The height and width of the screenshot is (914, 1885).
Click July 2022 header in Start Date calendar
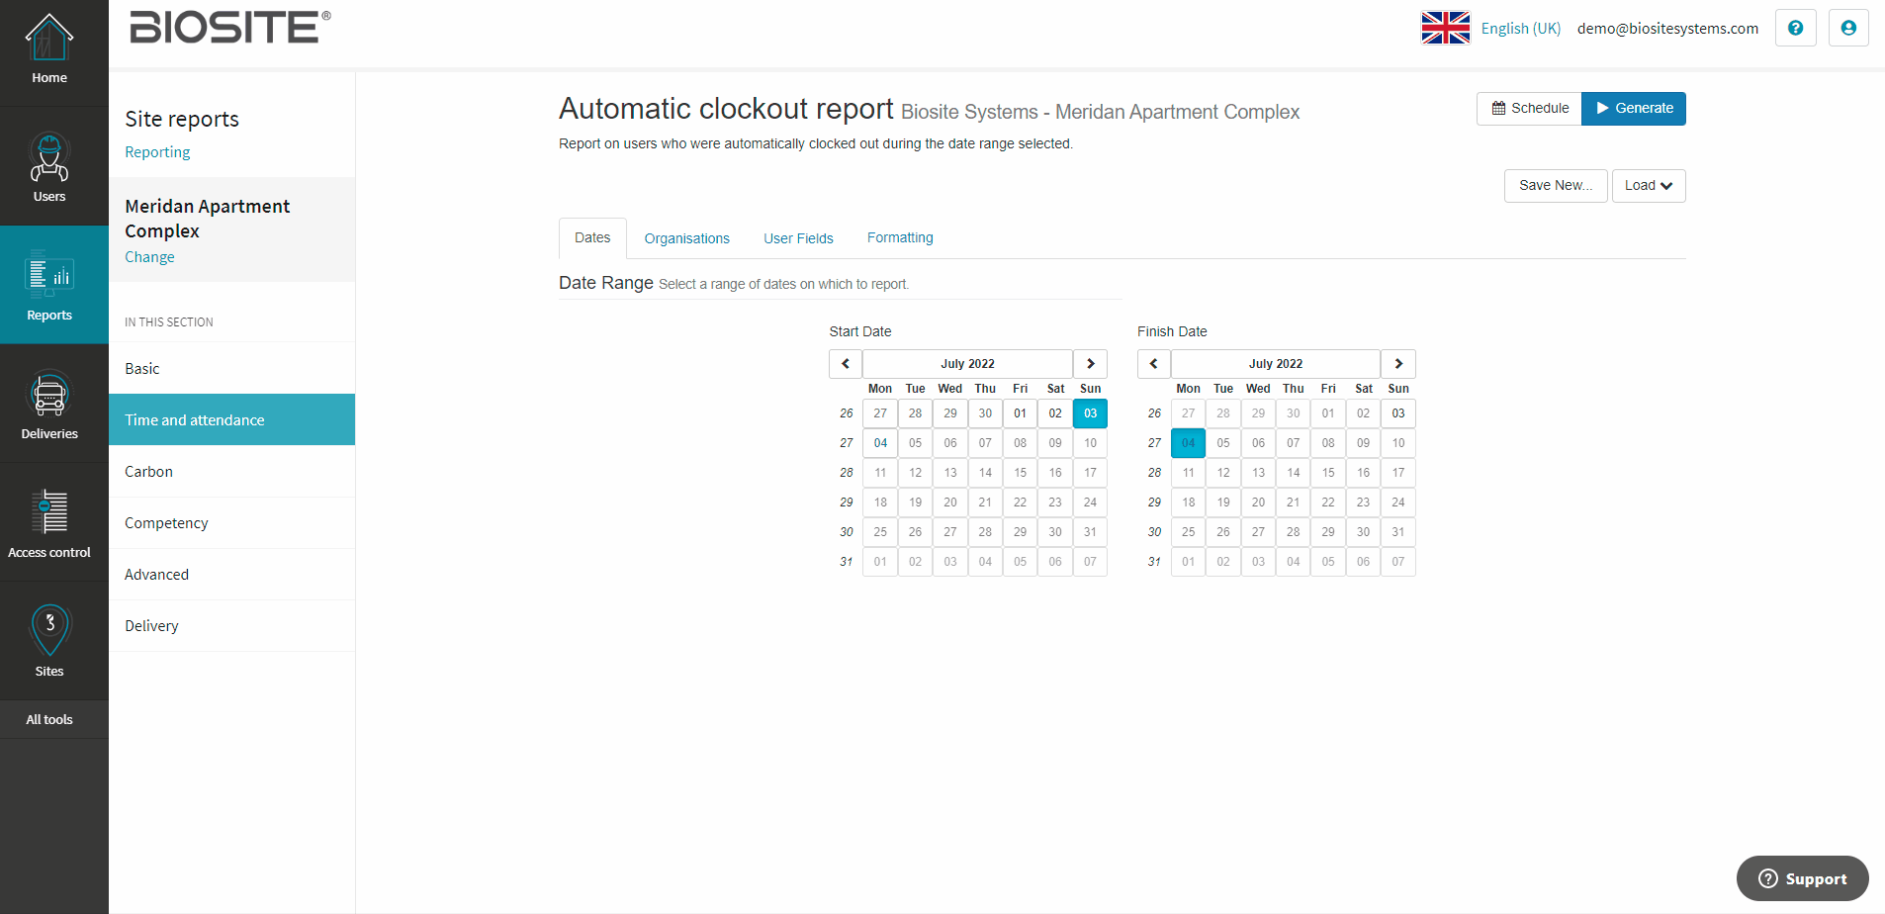pyautogui.click(x=967, y=364)
